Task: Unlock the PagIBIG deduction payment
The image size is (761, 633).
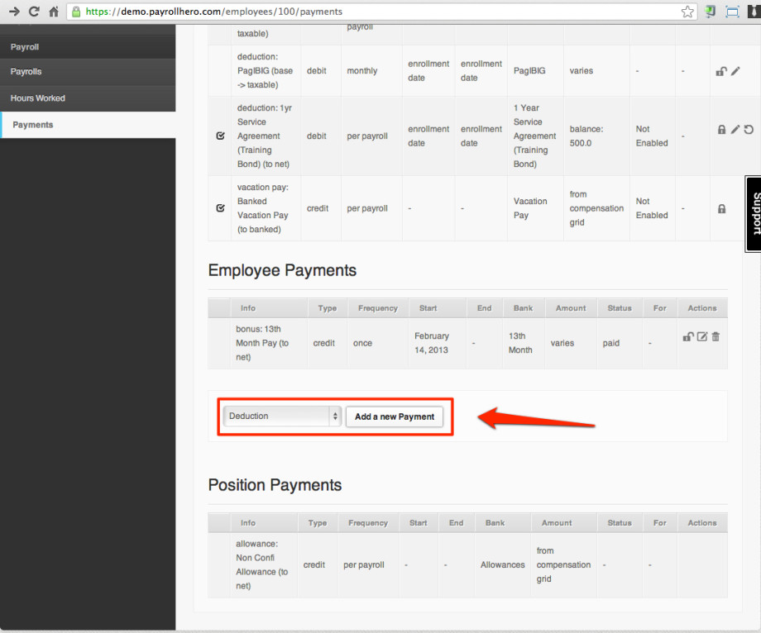Action: click(720, 72)
